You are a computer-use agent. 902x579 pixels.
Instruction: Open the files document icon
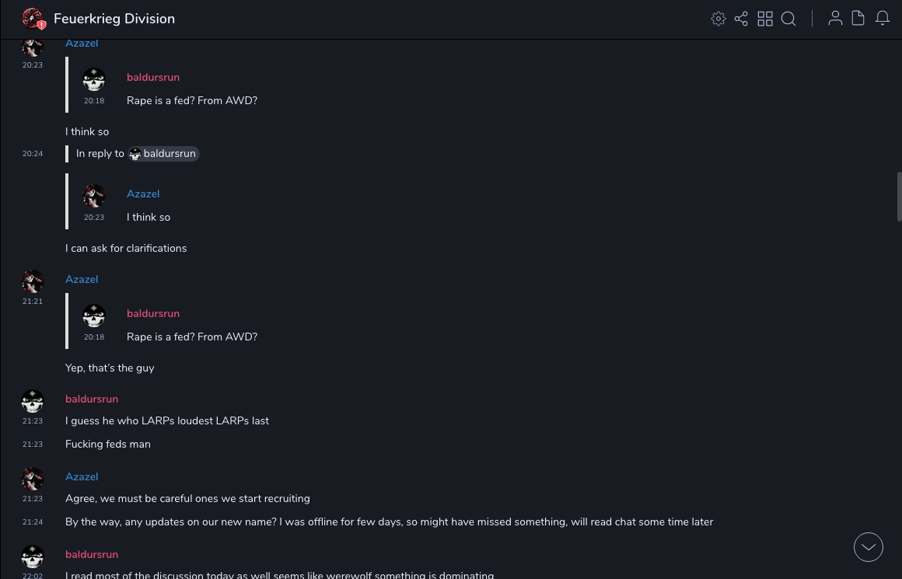pyautogui.click(x=858, y=19)
